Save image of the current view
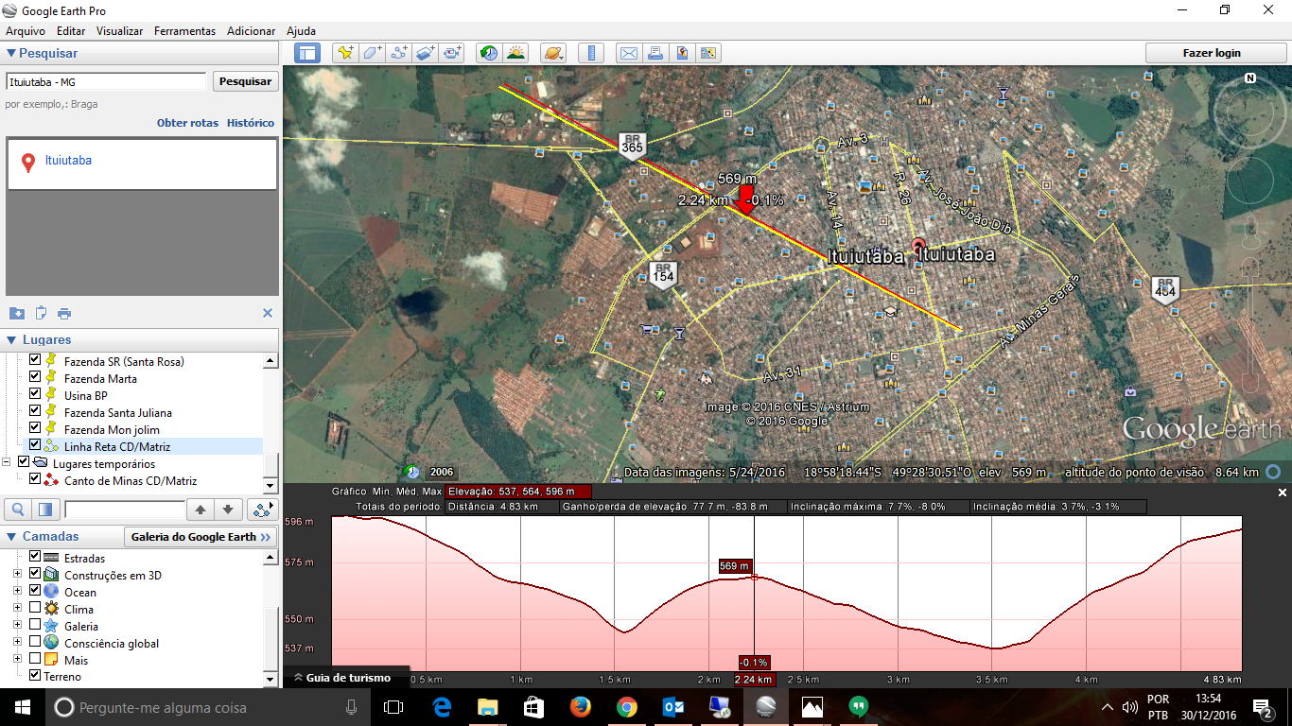The height and width of the screenshot is (726, 1292). (x=681, y=53)
